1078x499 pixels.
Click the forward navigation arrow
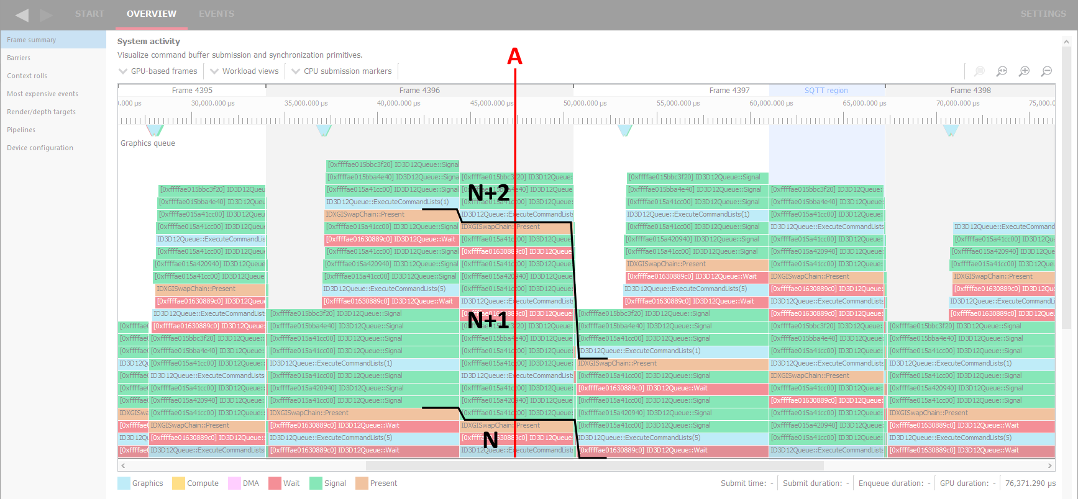click(46, 14)
